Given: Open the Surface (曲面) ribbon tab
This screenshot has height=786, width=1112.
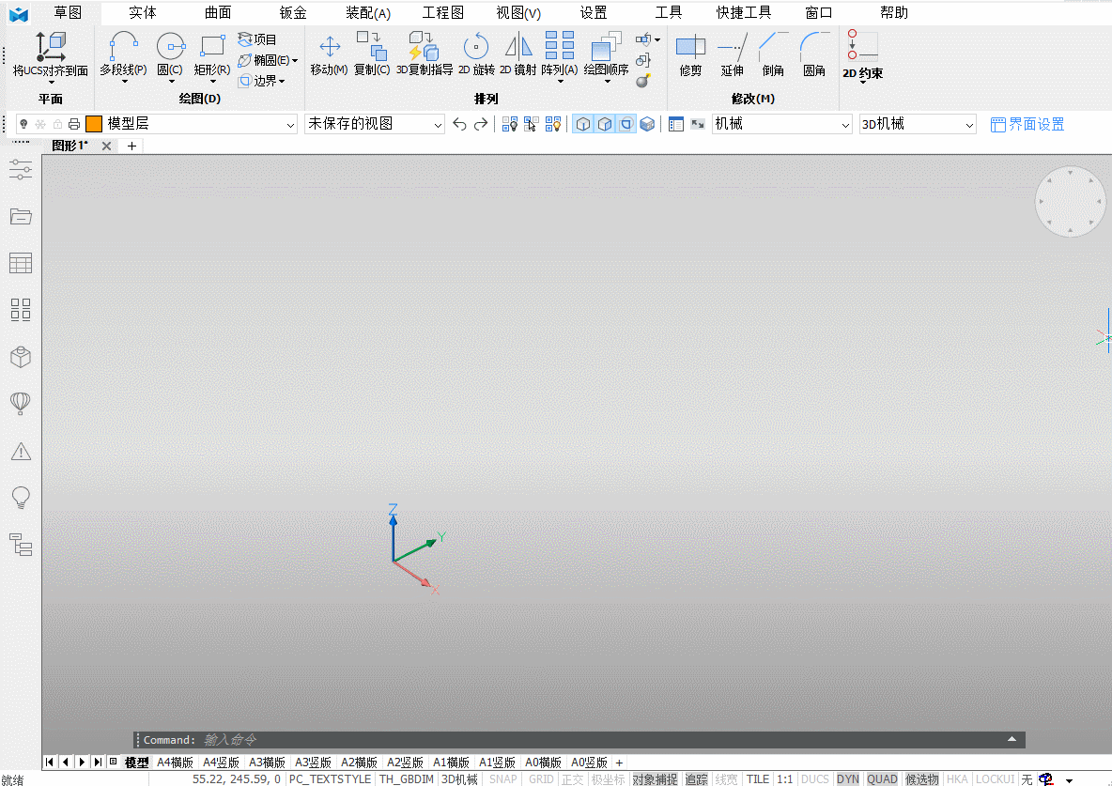Looking at the screenshot, I should [x=218, y=13].
